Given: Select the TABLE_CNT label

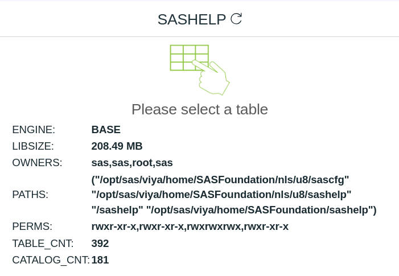Looking at the screenshot, I should pos(43,244).
